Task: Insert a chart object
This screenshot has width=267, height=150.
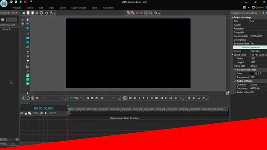Action: [28, 66]
